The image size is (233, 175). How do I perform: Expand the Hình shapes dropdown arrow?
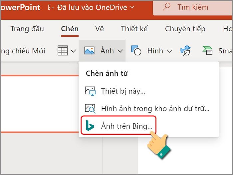169,51
